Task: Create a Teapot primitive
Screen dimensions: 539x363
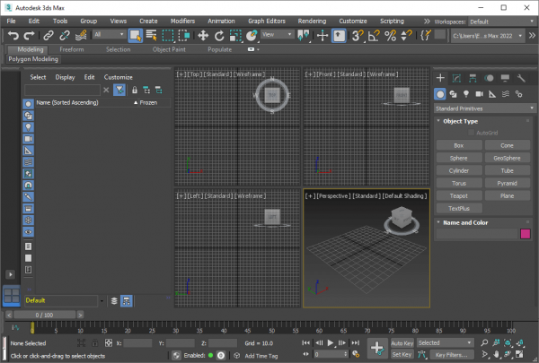Action: (x=458, y=195)
